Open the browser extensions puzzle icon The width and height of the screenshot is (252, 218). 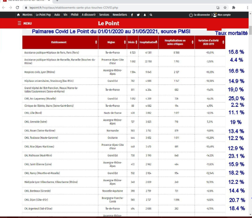234,8
